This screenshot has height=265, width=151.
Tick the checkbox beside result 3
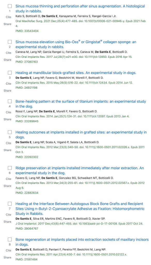pos(10,73)
